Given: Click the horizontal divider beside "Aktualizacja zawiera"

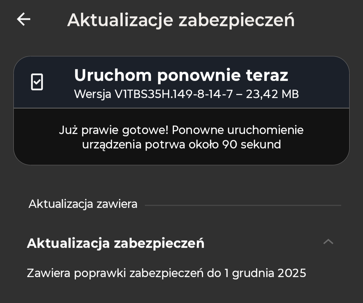Looking at the screenshot, I should click(x=243, y=205).
